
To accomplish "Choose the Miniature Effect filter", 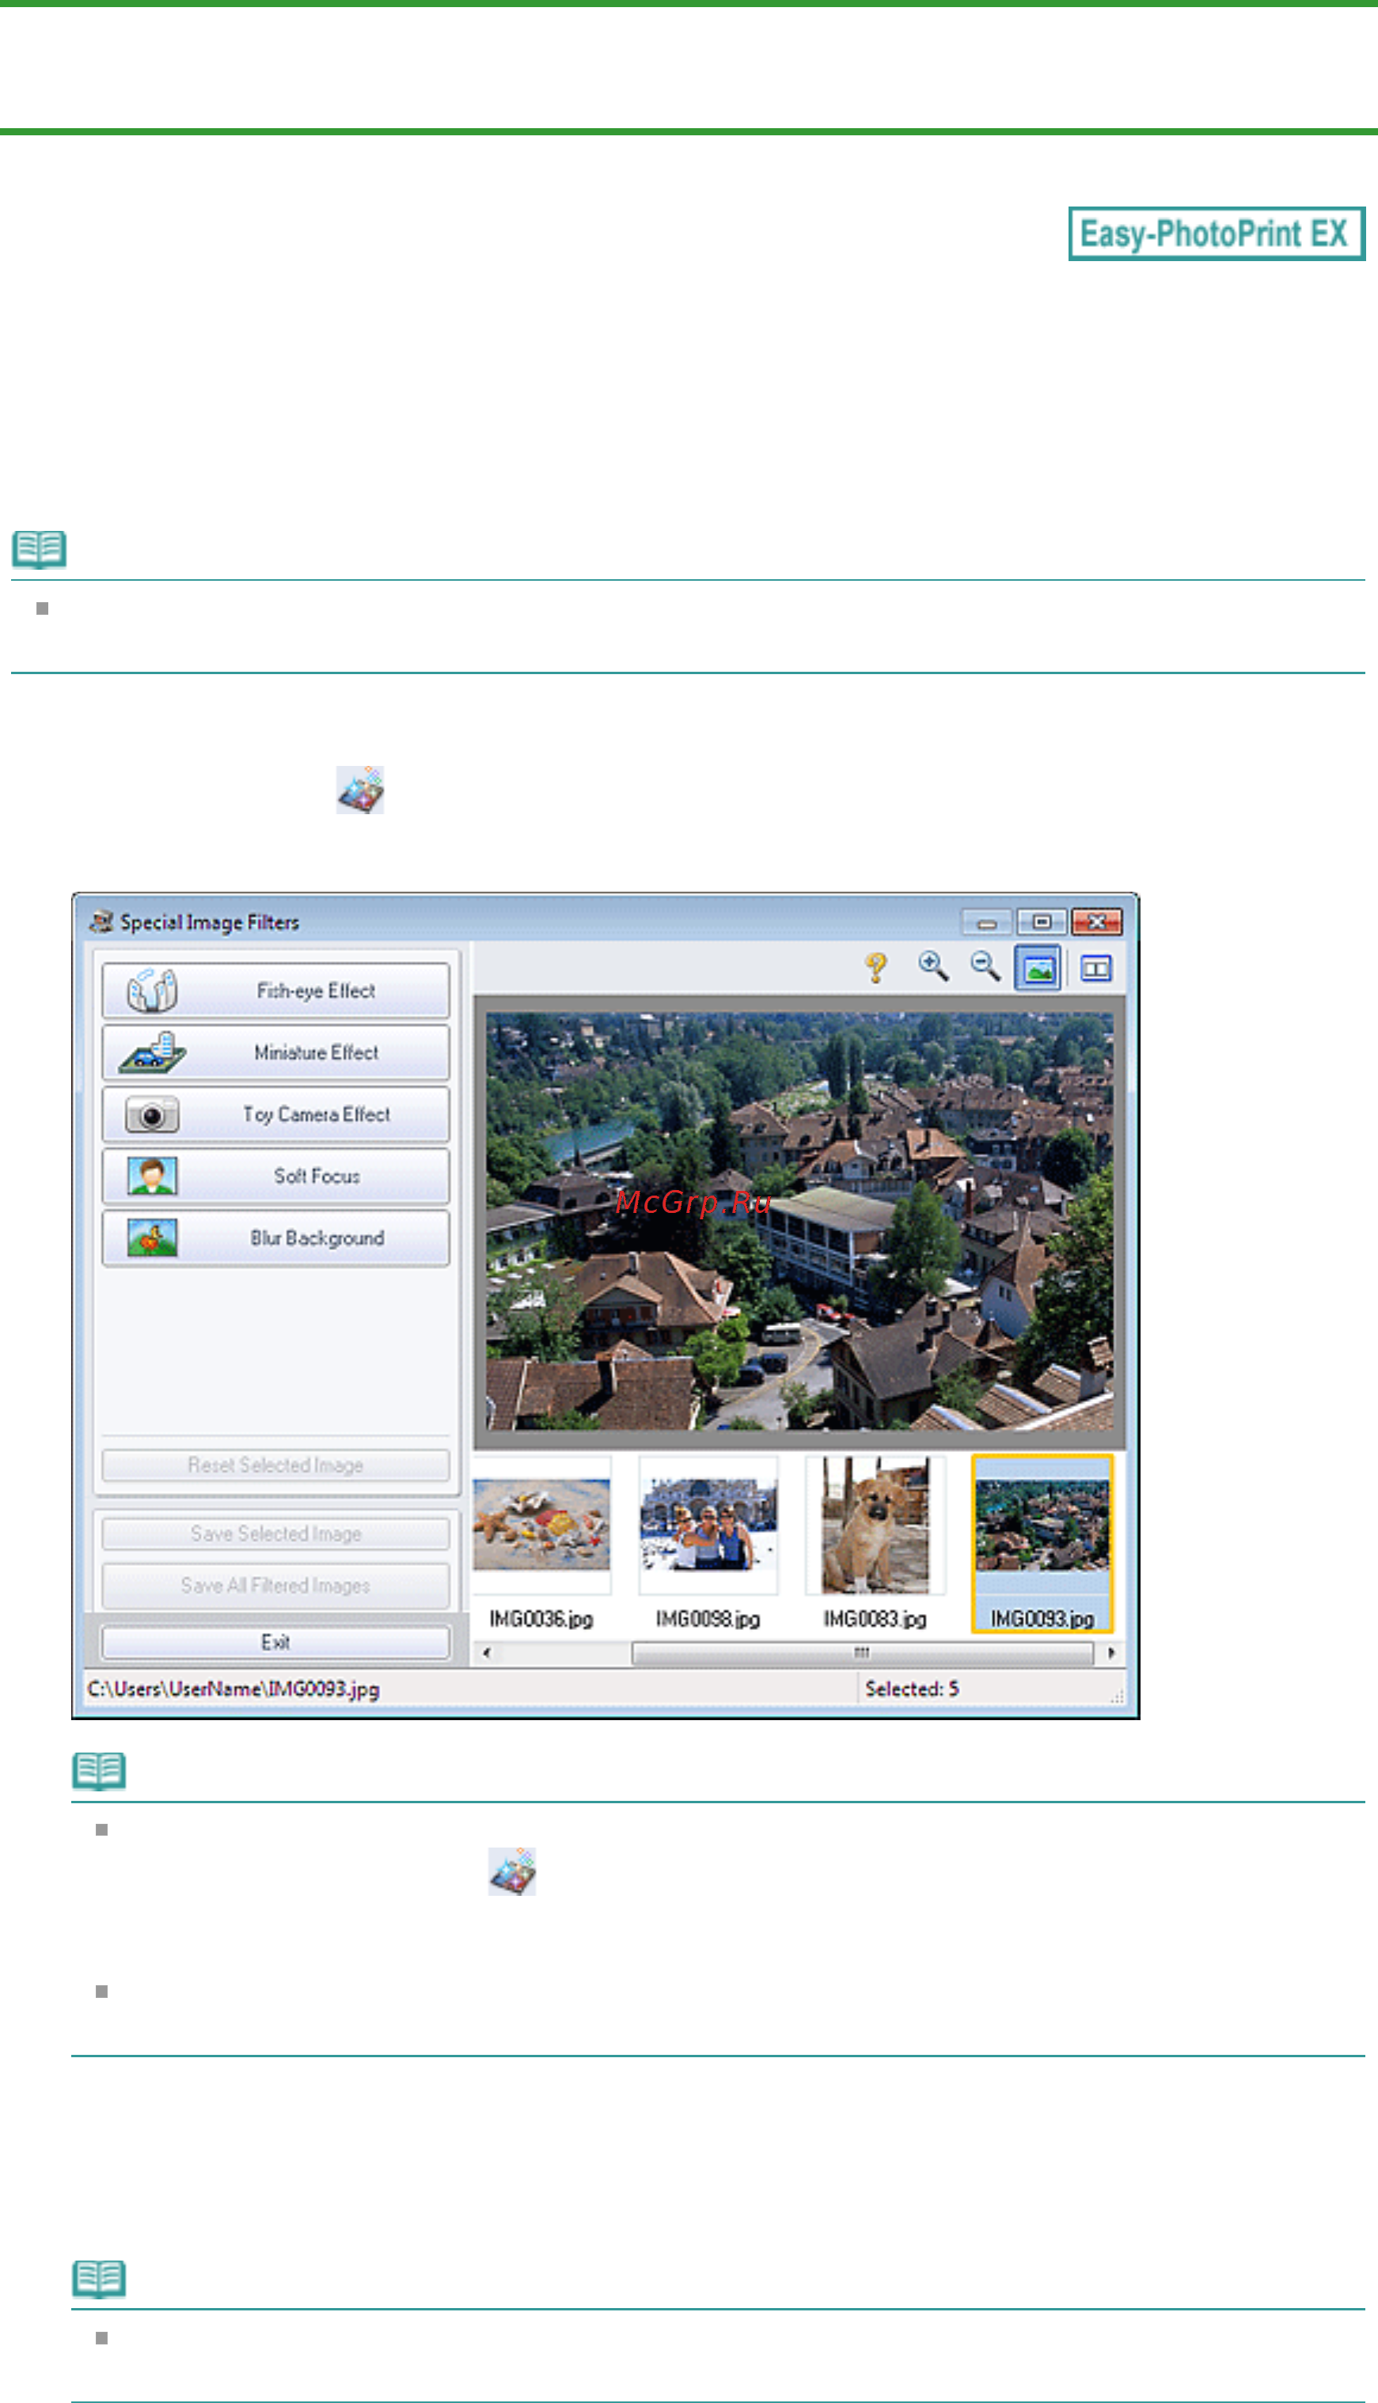I will coord(275,1052).
